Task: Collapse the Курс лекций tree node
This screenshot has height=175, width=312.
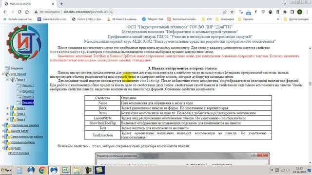Action: (x=3, y=74)
